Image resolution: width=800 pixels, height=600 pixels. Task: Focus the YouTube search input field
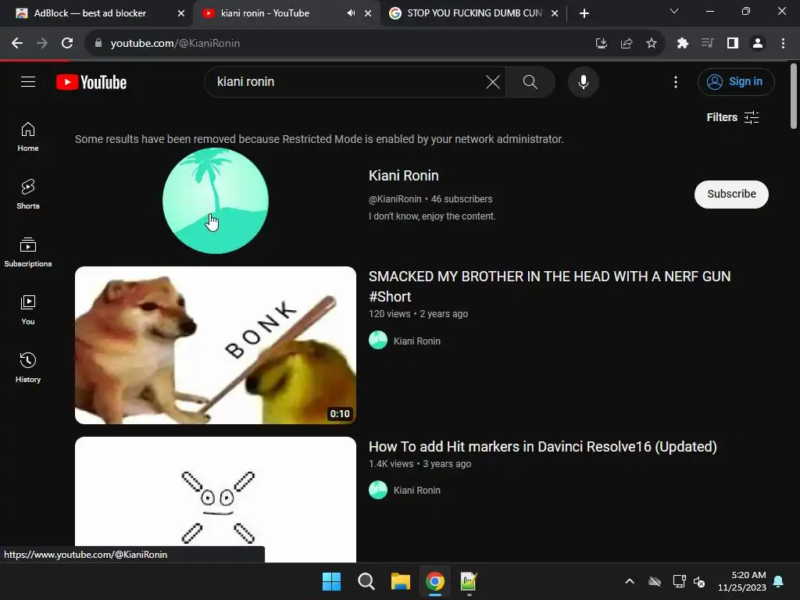pyautogui.click(x=347, y=81)
